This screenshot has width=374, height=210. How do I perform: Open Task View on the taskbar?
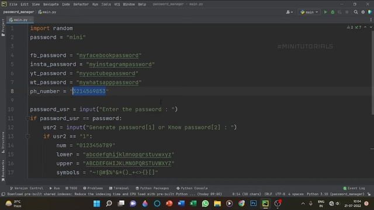click(121, 204)
